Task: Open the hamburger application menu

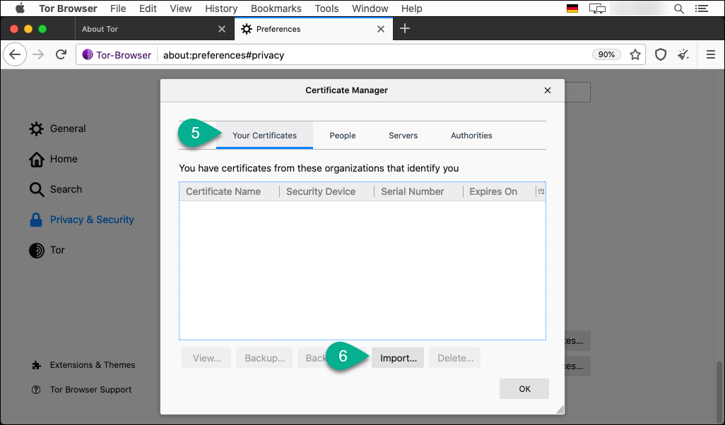Action: (711, 54)
